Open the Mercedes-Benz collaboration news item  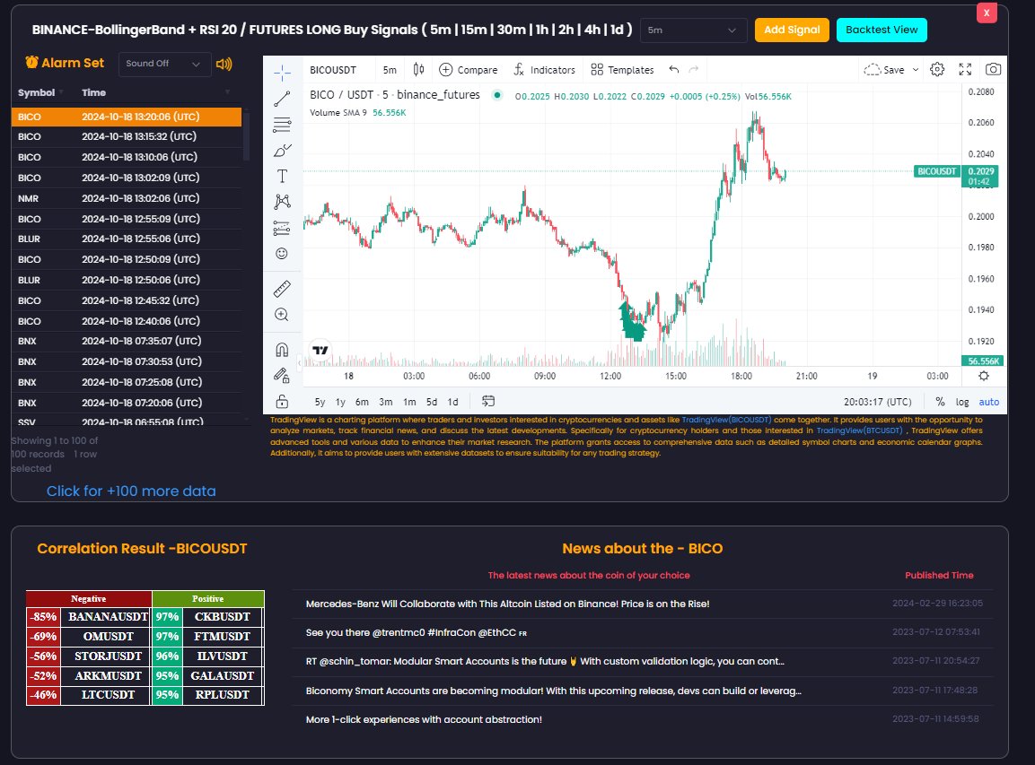coord(507,604)
